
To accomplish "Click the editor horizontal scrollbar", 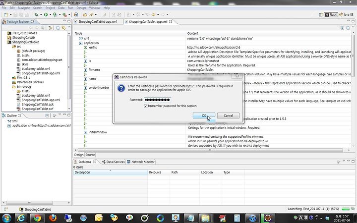I will 210,150.
